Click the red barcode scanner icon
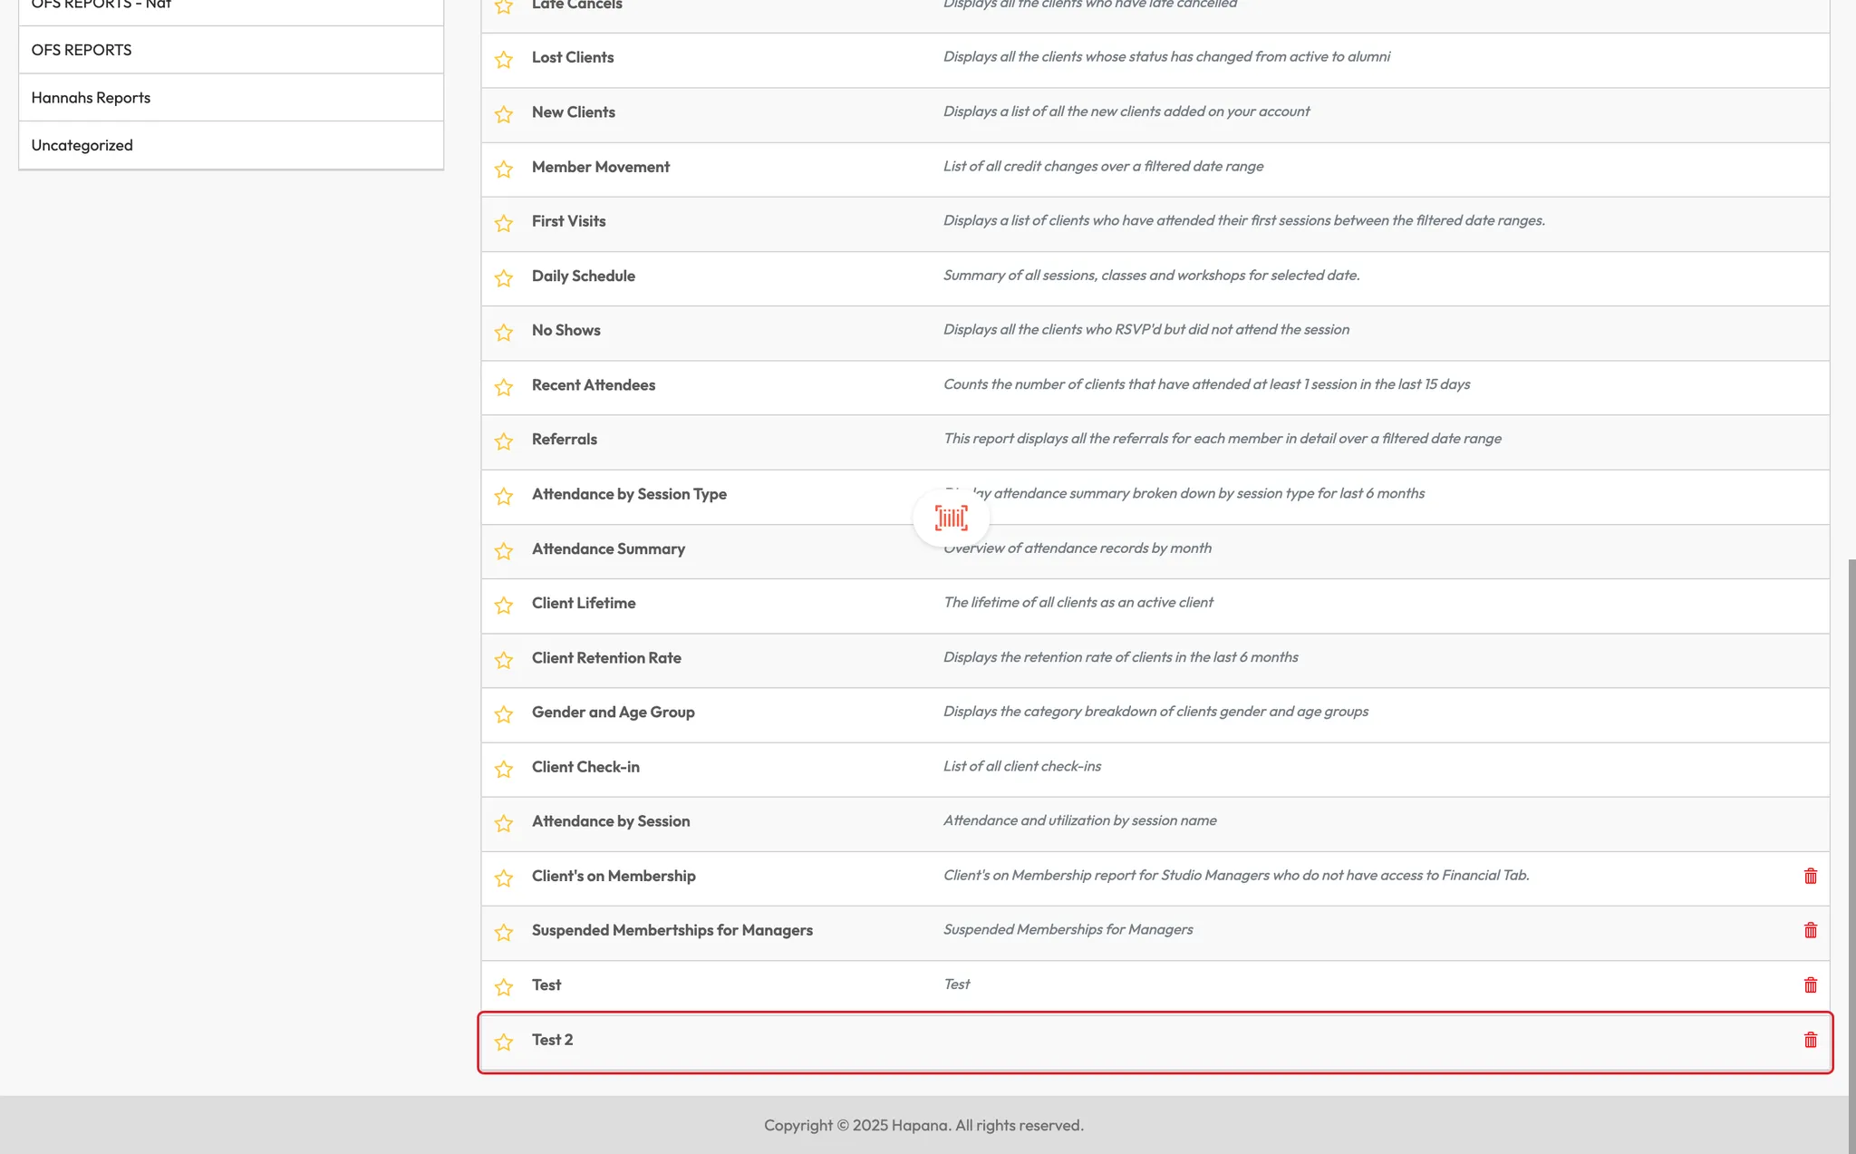1856x1154 pixels. point(951,519)
